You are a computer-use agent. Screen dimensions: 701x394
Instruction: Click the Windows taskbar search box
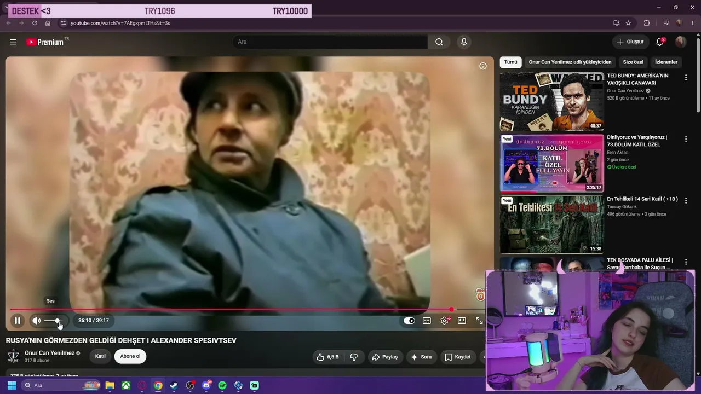[x=61, y=385]
